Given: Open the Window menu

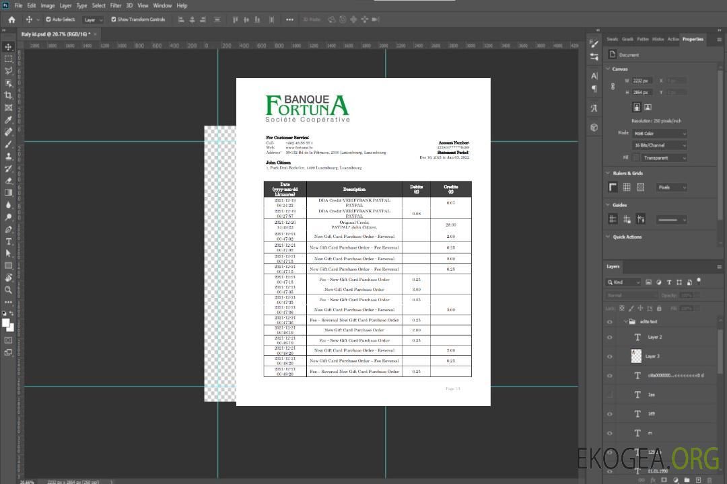Looking at the screenshot, I should (x=162, y=5).
